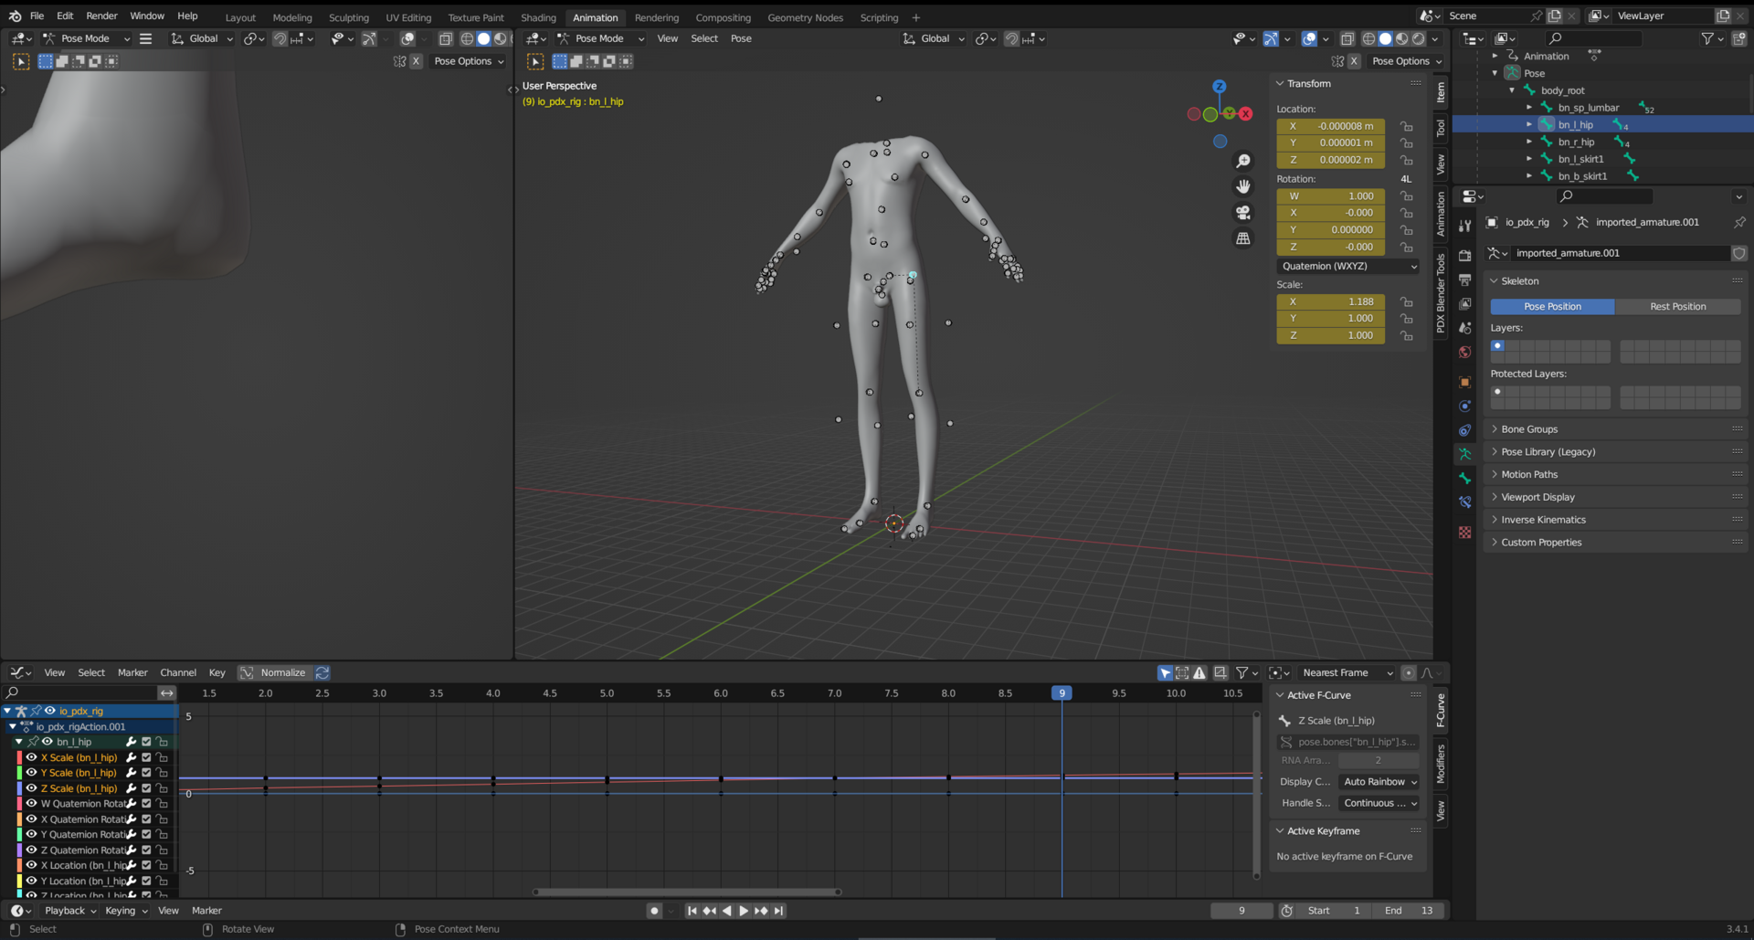Open Armature data properties tab icon

pos(1465,454)
